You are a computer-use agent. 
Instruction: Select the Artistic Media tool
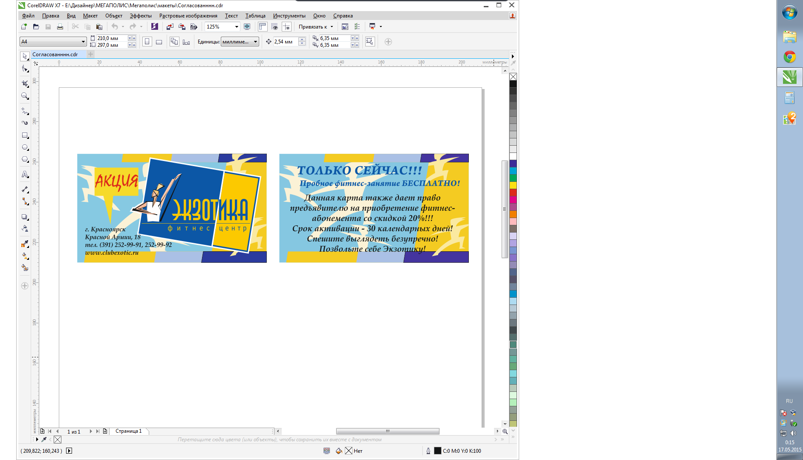click(25, 123)
